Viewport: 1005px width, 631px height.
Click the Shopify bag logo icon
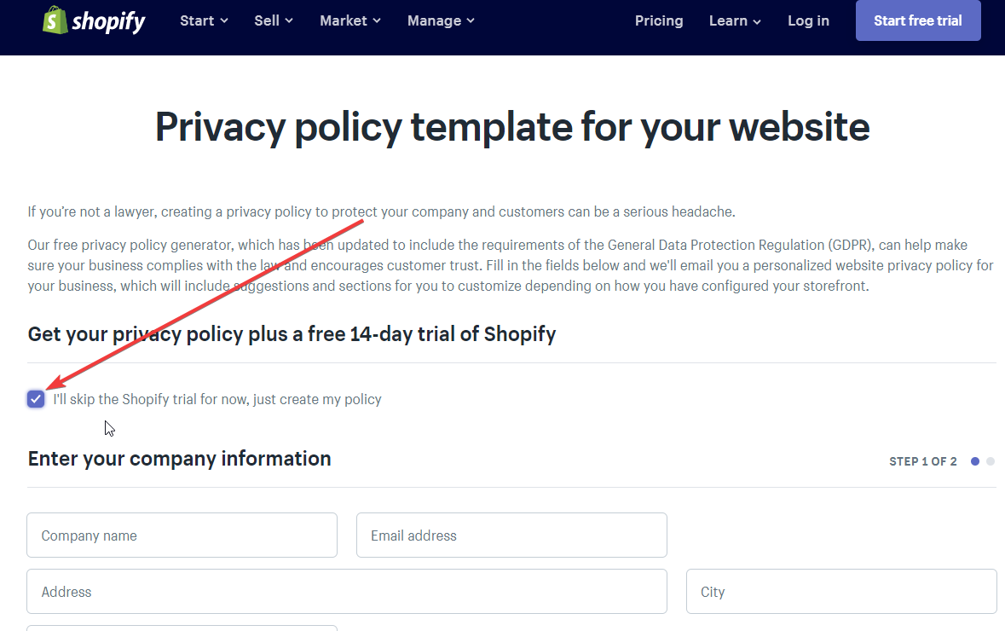point(55,20)
